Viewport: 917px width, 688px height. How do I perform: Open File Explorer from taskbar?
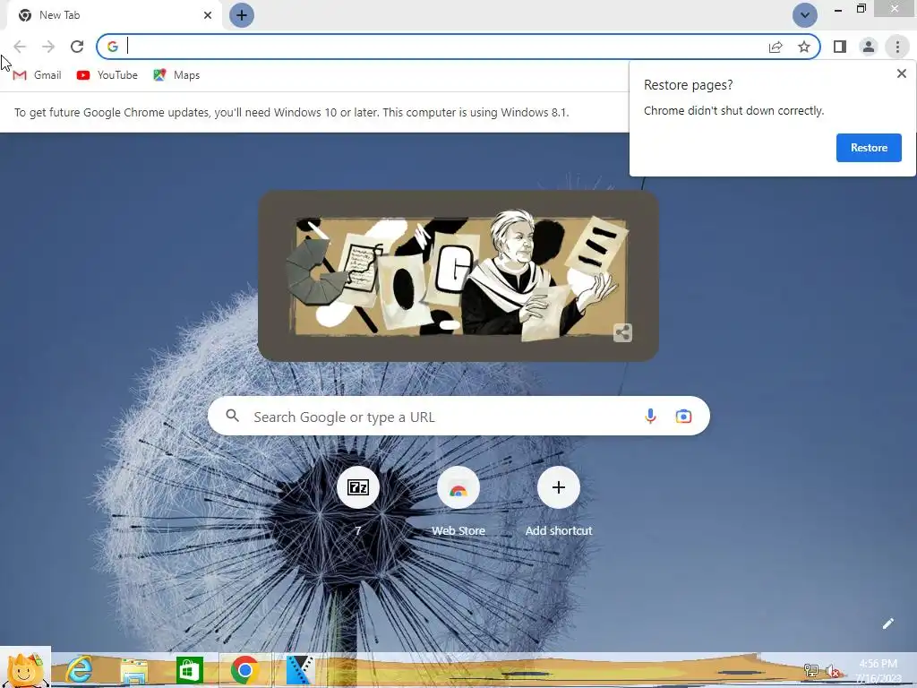[x=134, y=670]
